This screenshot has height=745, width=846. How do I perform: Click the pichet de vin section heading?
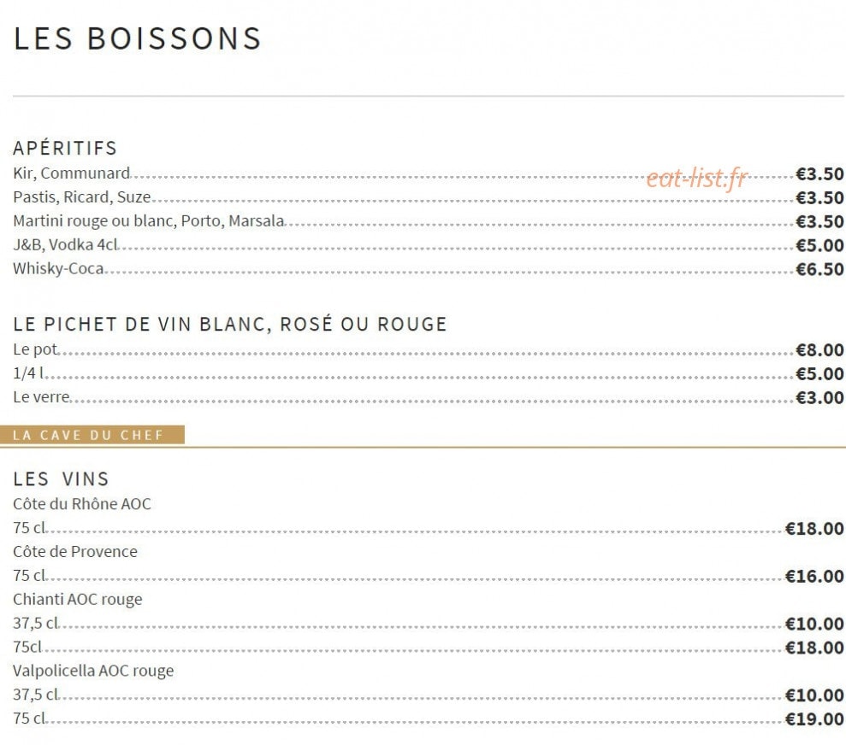coord(230,324)
